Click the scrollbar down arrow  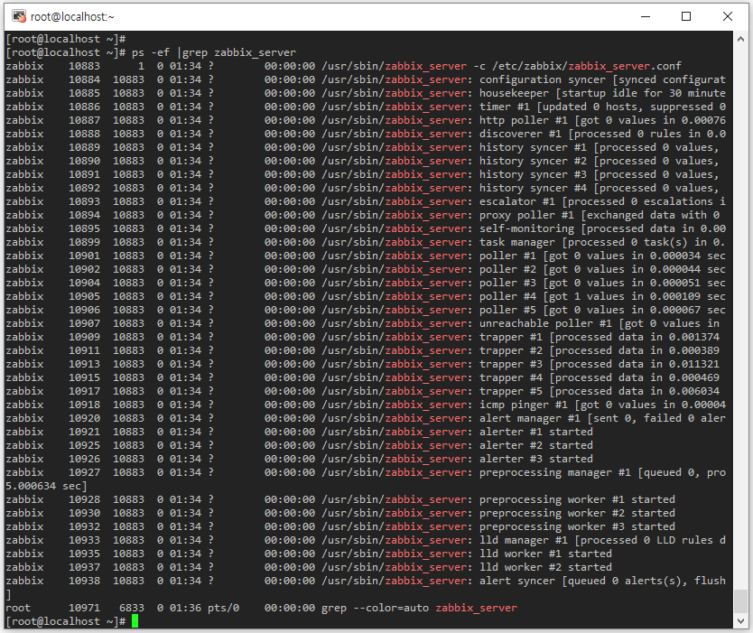[x=740, y=621]
